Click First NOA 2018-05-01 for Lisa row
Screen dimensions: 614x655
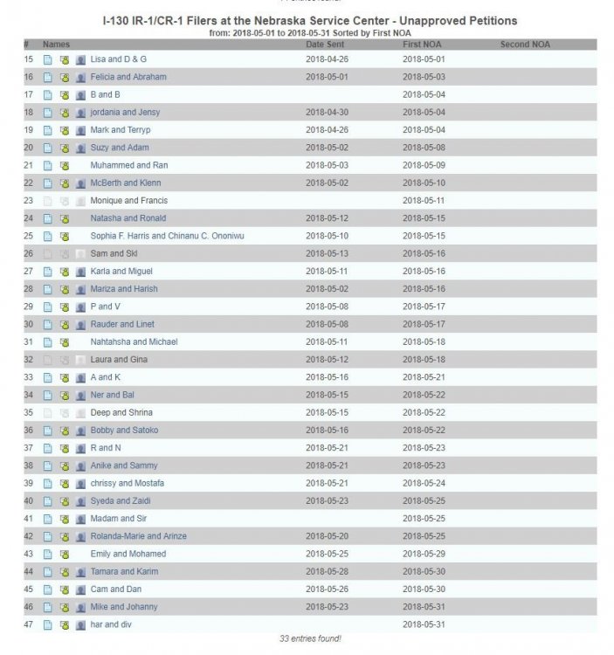click(424, 59)
